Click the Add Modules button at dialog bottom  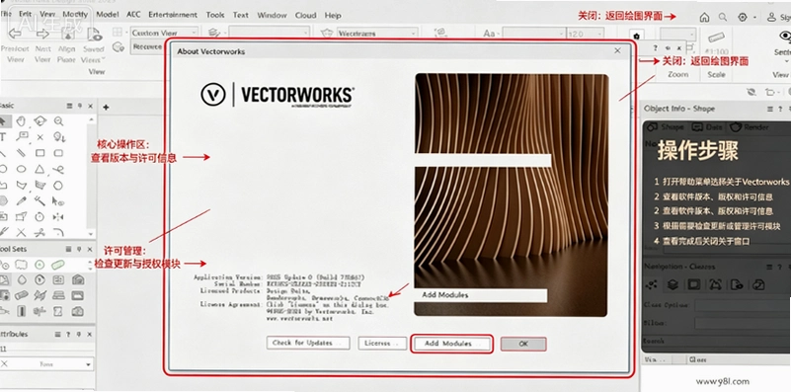click(x=451, y=344)
